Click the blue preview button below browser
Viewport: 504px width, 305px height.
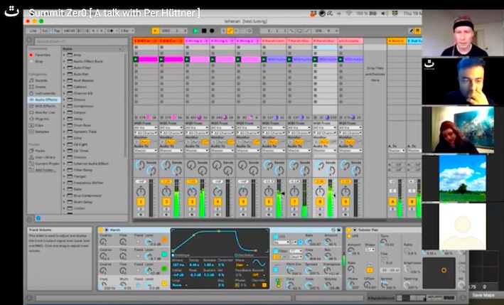(x=38, y=218)
